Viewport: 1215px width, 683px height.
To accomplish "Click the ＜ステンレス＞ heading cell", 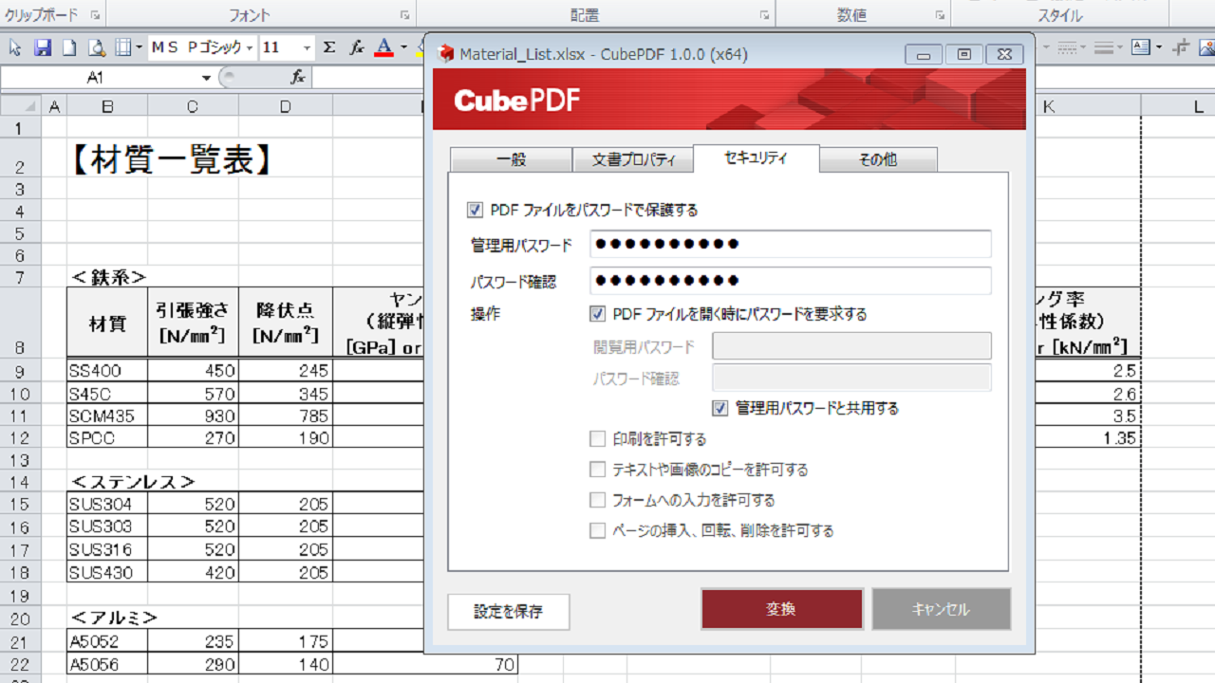I will coord(133,481).
